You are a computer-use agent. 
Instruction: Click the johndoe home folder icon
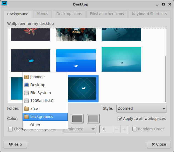[x=26, y=77]
